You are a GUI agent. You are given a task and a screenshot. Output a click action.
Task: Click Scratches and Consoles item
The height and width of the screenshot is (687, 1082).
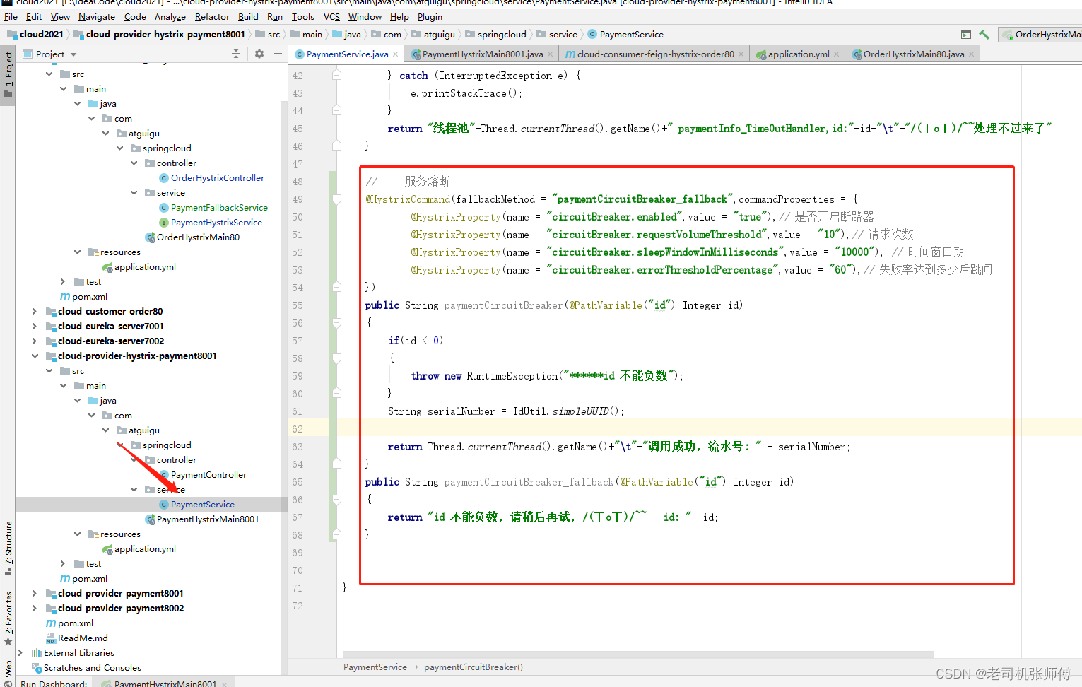pyautogui.click(x=93, y=668)
